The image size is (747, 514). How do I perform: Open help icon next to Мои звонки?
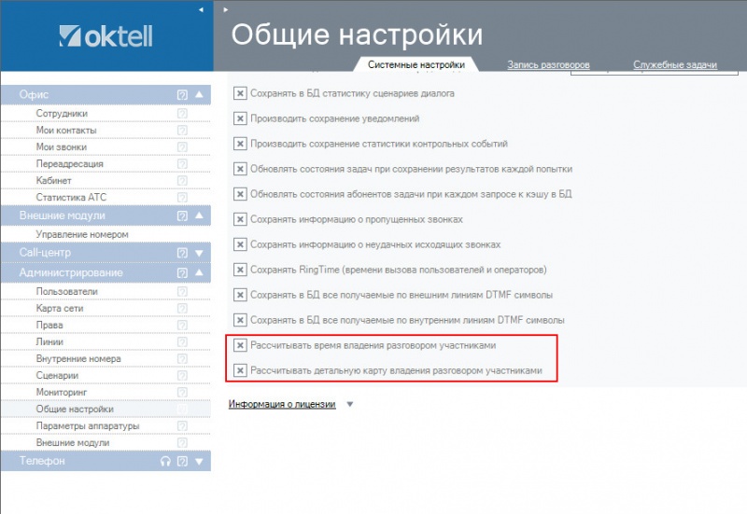tap(182, 146)
